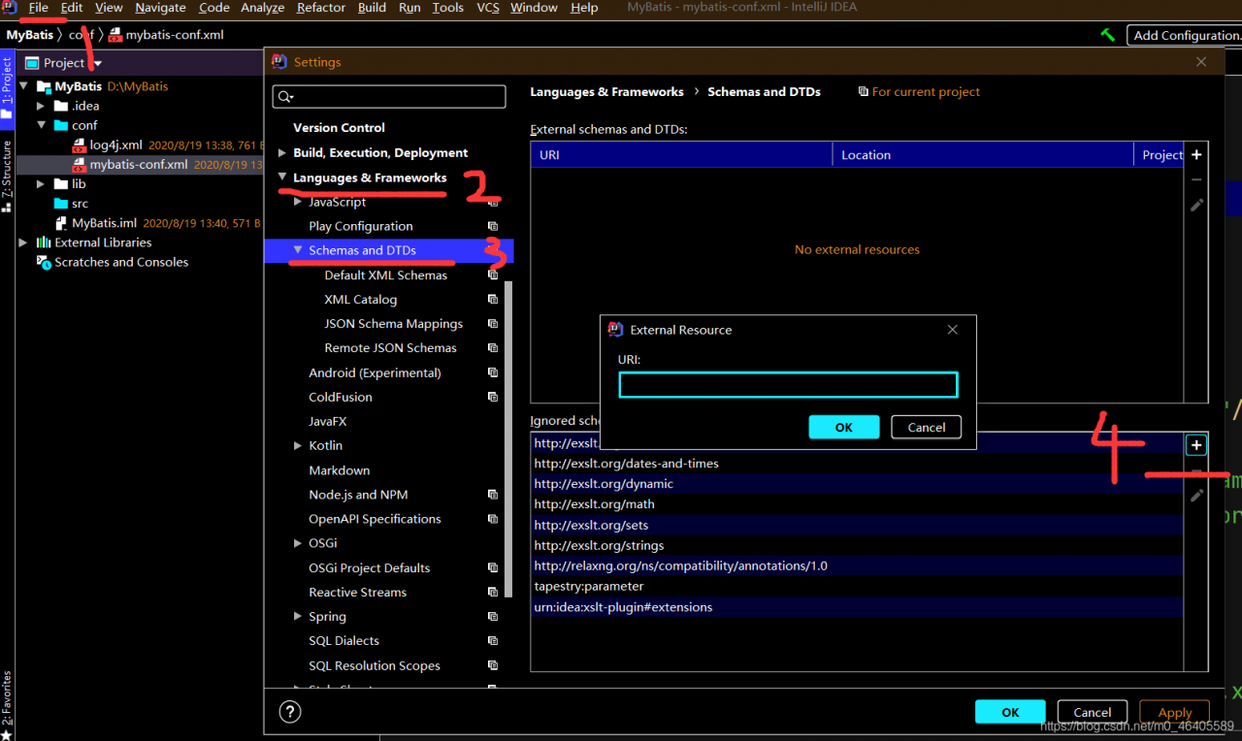Click the edit pencil icon for external schemas
This screenshot has width=1242, height=741.
click(1196, 205)
